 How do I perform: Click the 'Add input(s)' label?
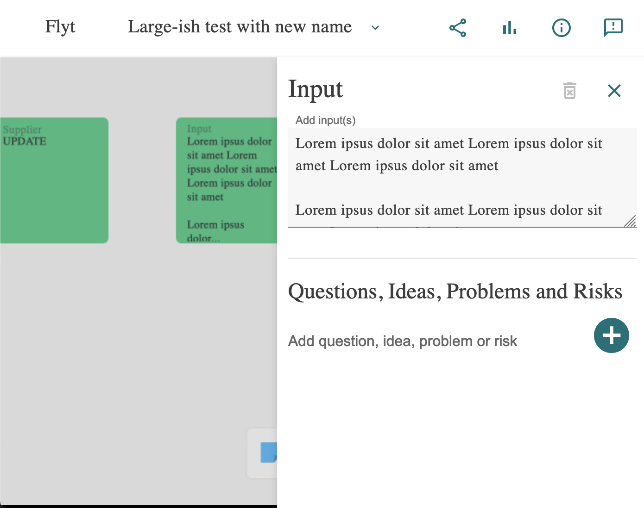coord(326,120)
